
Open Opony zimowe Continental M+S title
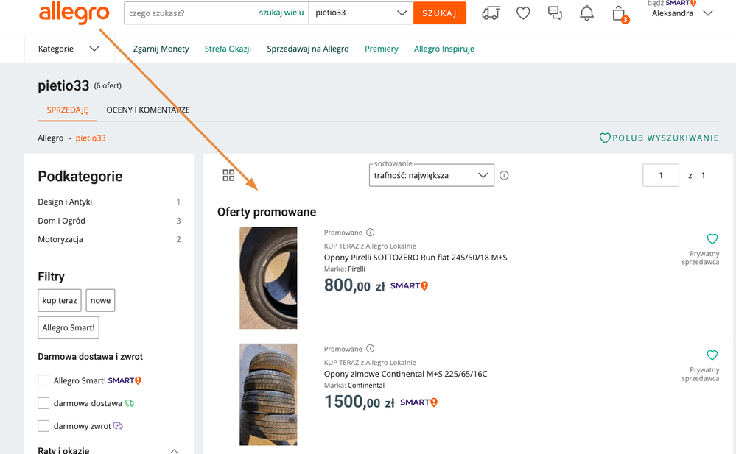[405, 374]
